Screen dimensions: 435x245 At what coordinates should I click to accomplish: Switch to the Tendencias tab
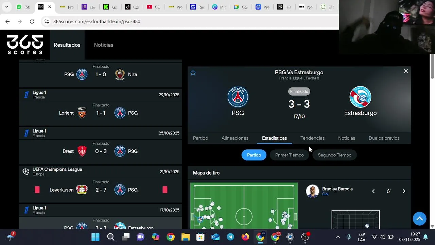pyautogui.click(x=312, y=138)
